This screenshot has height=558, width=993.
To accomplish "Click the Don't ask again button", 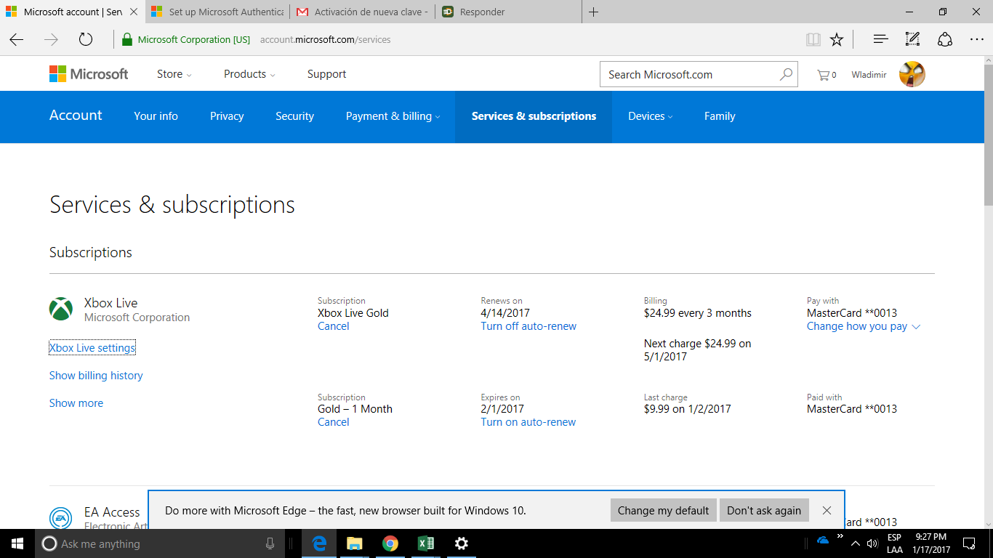I will click(x=764, y=510).
